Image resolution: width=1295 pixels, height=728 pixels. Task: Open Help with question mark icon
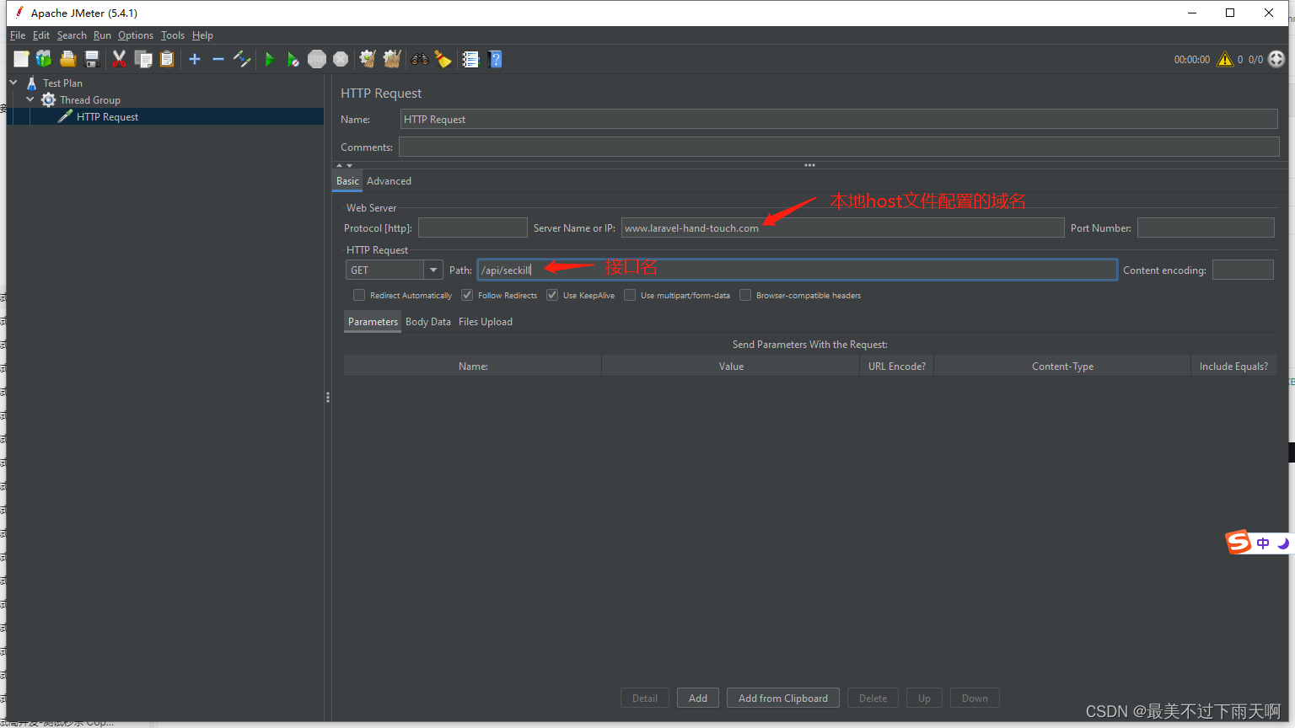pos(495,59)
